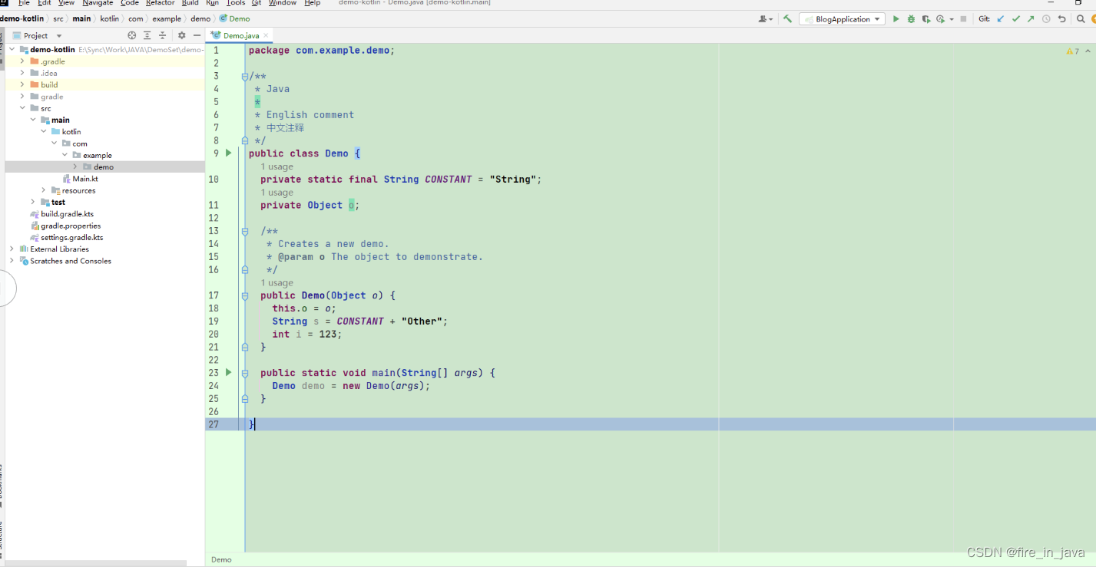Image resolution: width=1096 pixels, height=567 pixels.
Task: Collapse All icon in Project panel header
Action: (x=162, y=35)
